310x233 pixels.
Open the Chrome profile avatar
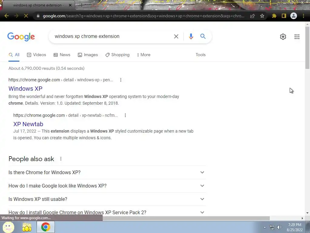coord(294,16)
